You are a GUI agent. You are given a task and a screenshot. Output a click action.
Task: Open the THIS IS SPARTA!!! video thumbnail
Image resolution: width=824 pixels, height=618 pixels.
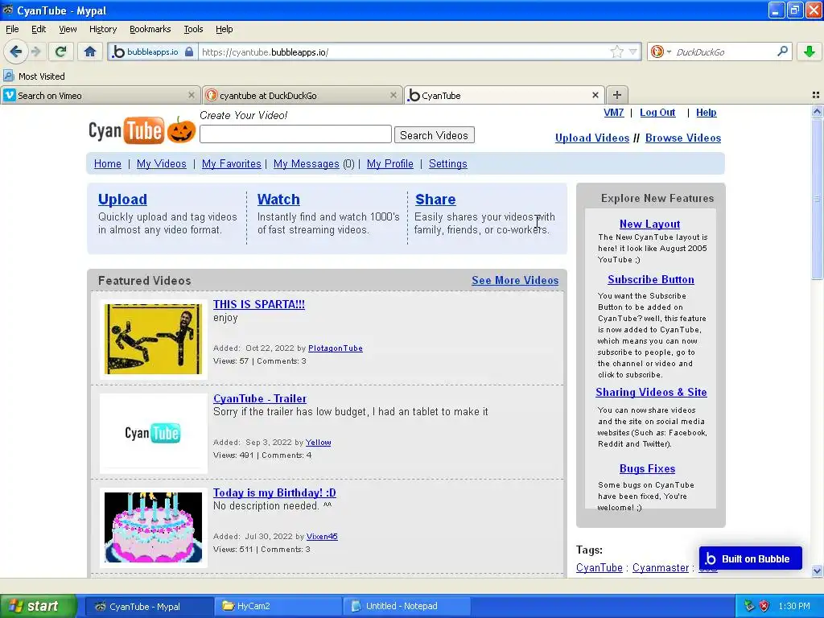pos(154,339)
